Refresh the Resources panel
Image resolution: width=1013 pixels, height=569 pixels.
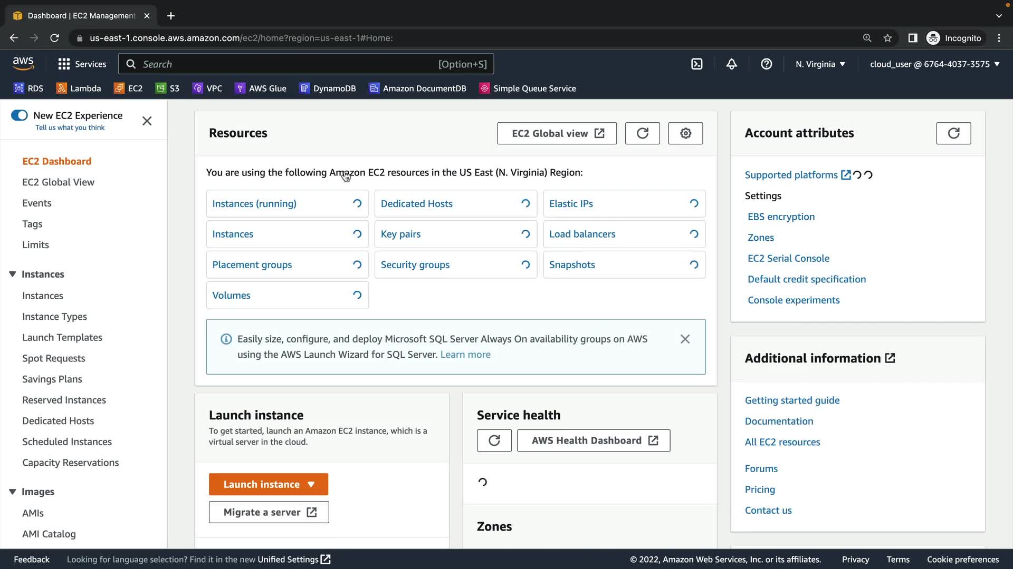[x=642, y=133]
